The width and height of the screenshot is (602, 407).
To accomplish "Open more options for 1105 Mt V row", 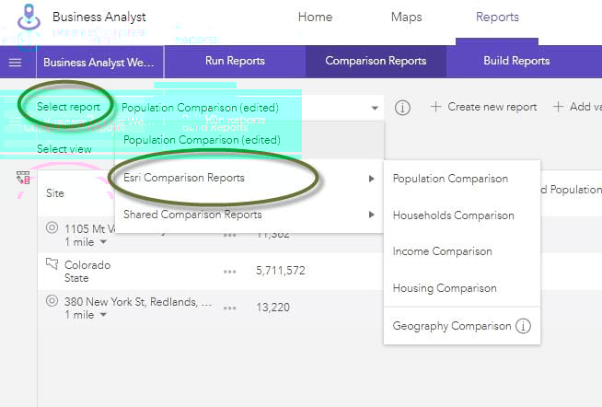I will (229, 235).
